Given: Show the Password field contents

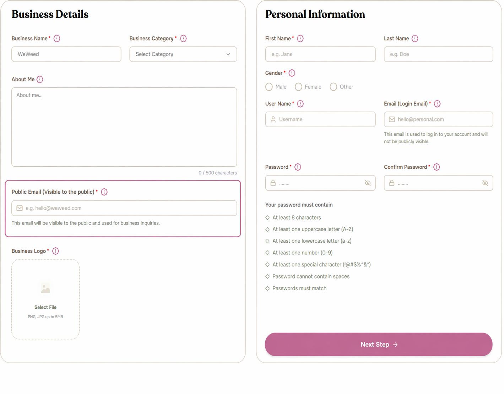Looking at the screenshot, I should coord(368,183).
